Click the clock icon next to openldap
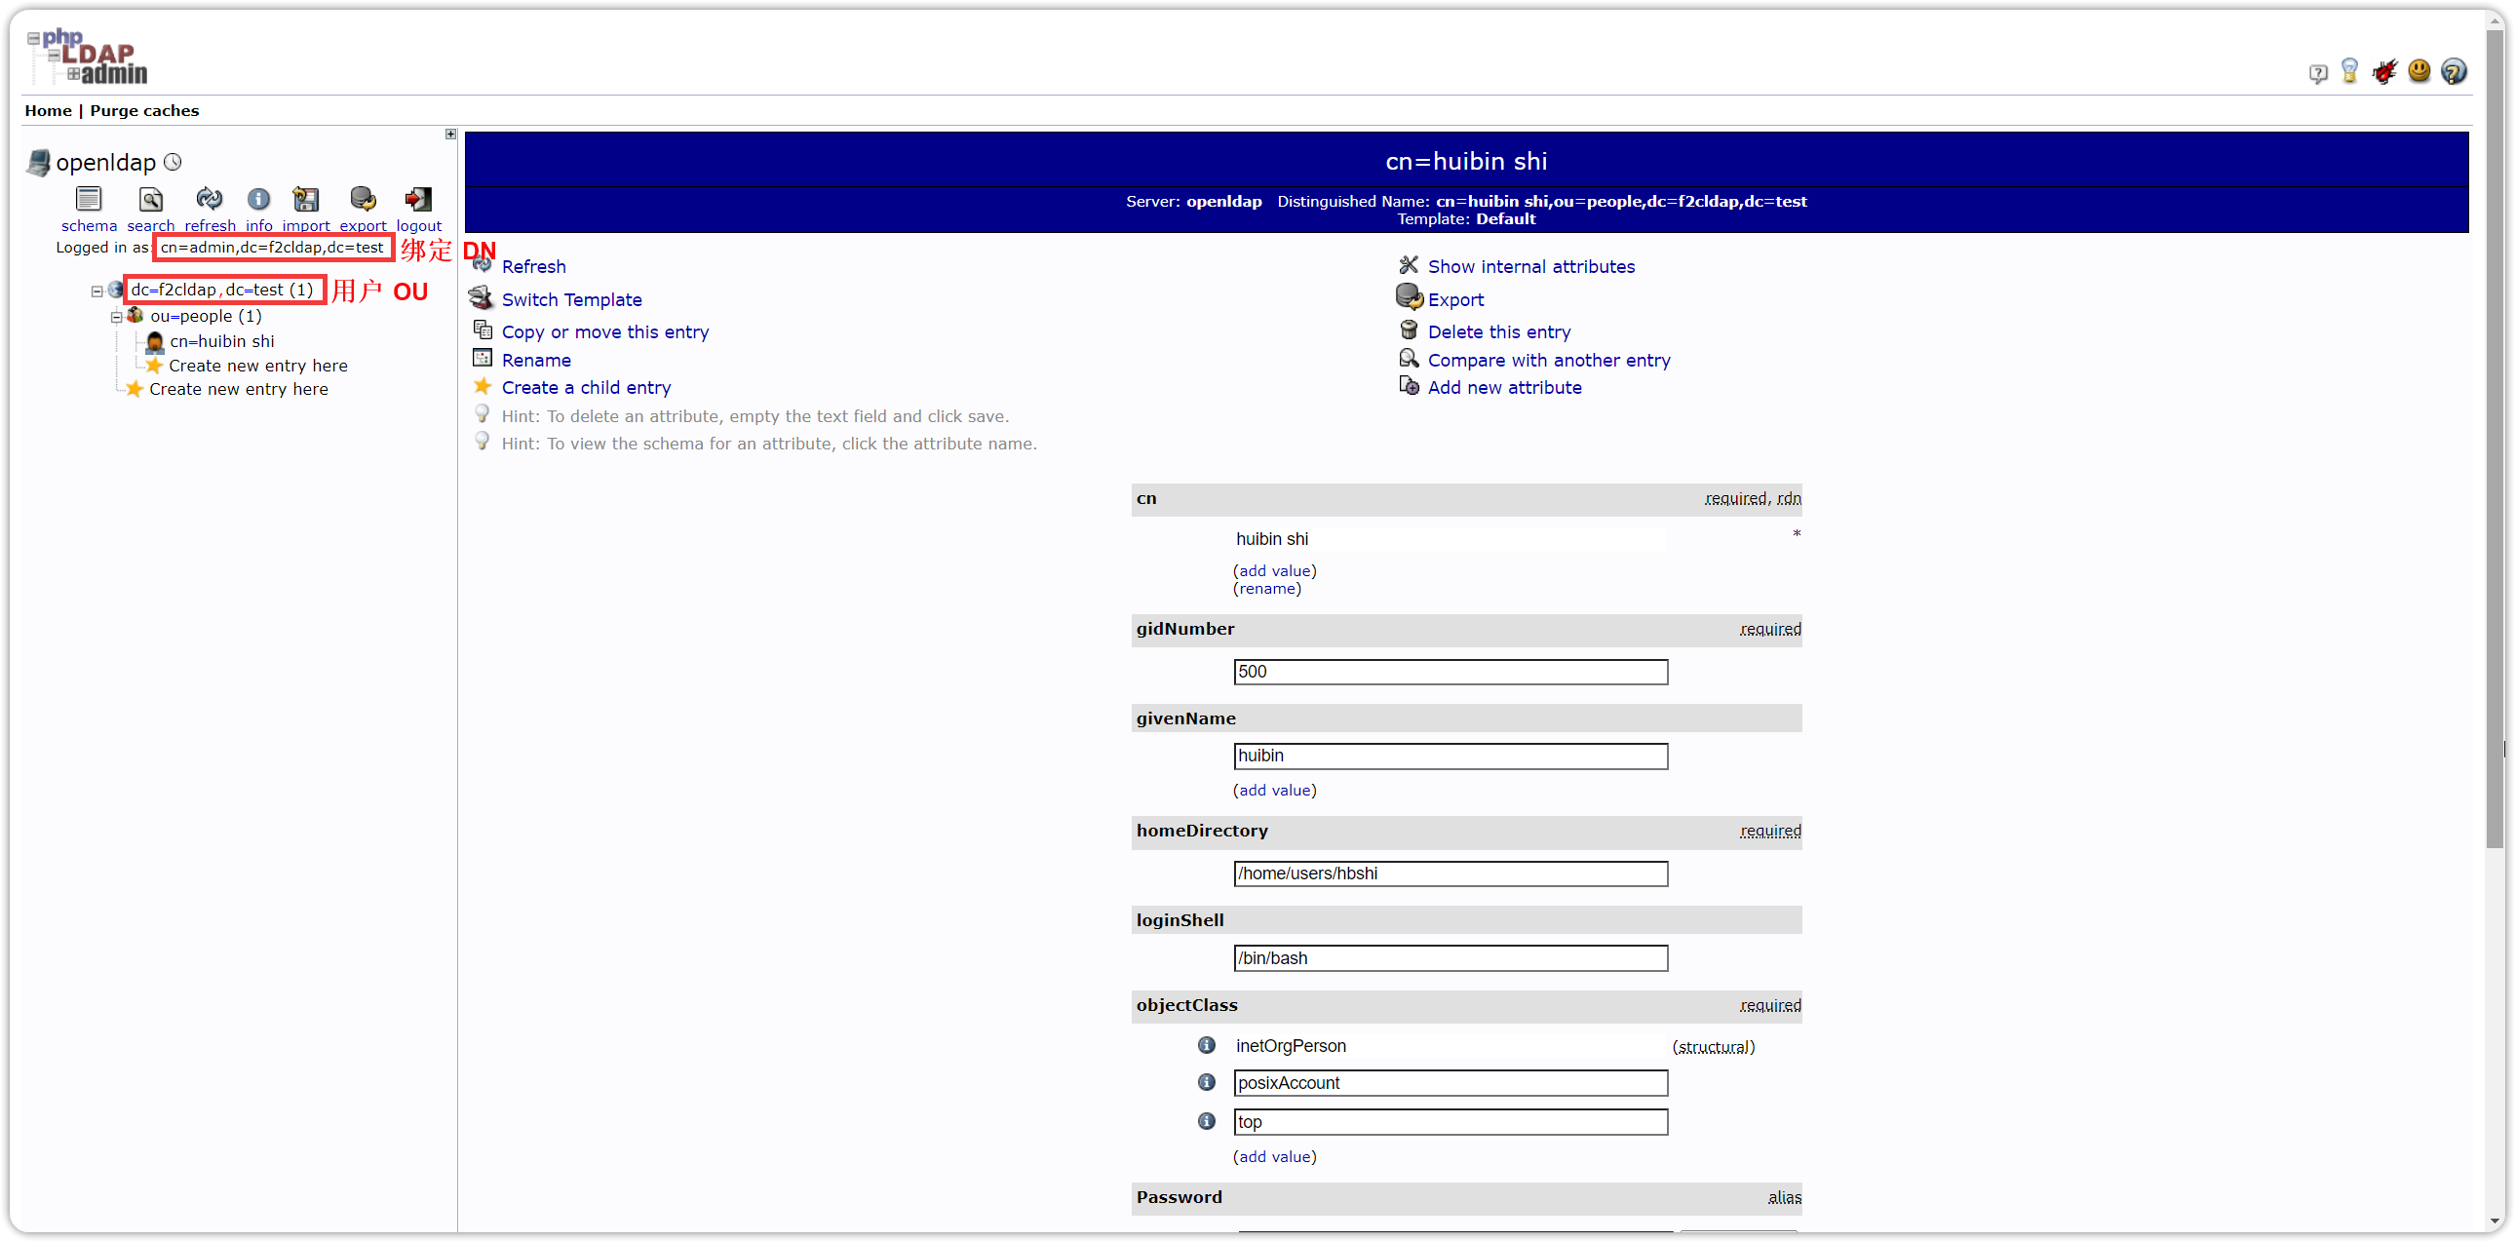 point(173,162)
